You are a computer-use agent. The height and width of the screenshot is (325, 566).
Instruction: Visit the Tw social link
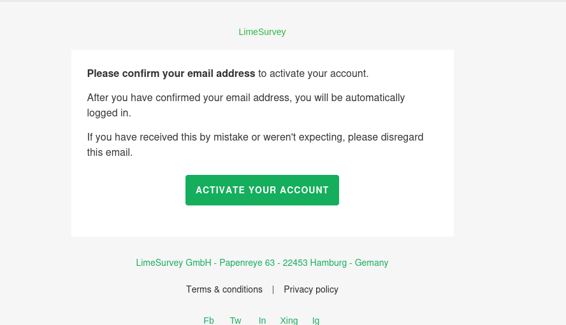(x=236, y=321)
